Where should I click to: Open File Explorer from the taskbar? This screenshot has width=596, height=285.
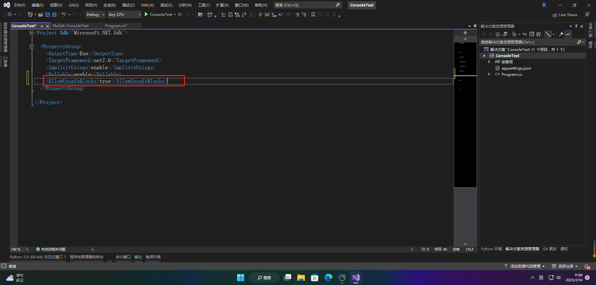tap(301, 278)
